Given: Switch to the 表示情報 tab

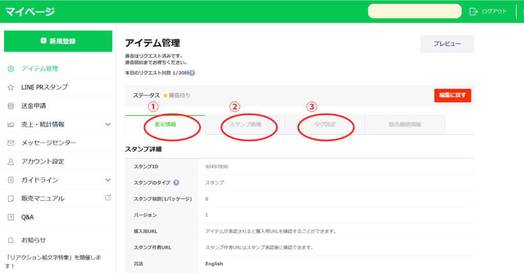Looking at the screenshot, I should (165, 124).
